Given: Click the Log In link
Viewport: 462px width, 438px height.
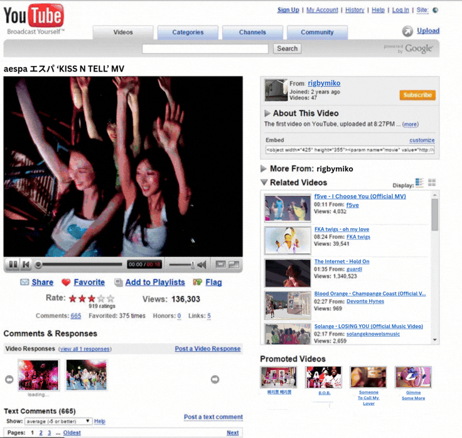Looking at the screenshot, I should point(400,10).
